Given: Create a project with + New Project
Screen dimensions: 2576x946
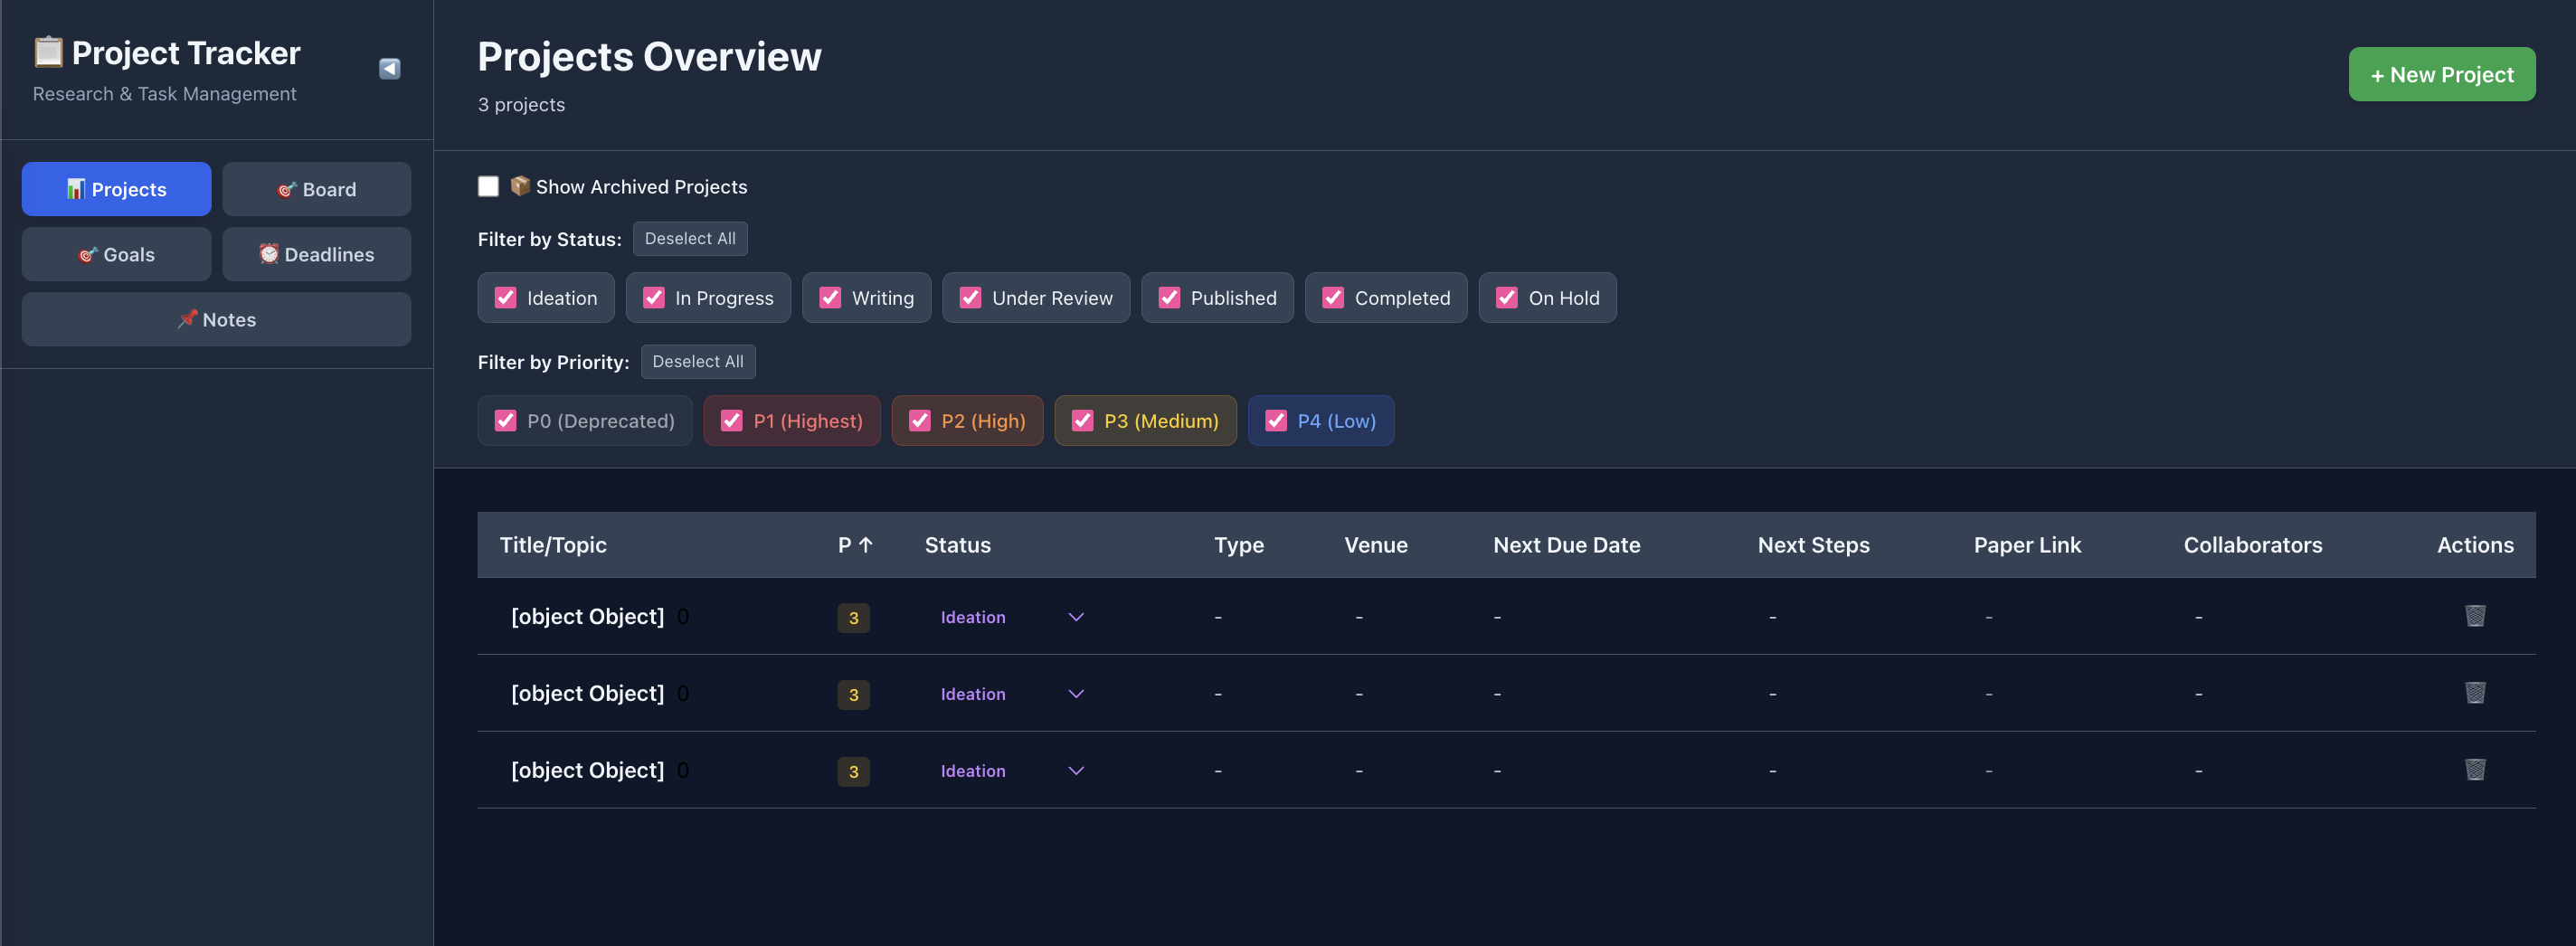Looking at the screenshot, I should [2441, 73].
